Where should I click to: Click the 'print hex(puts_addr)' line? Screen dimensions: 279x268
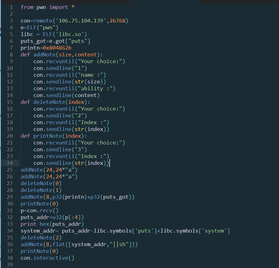[52, 224]
